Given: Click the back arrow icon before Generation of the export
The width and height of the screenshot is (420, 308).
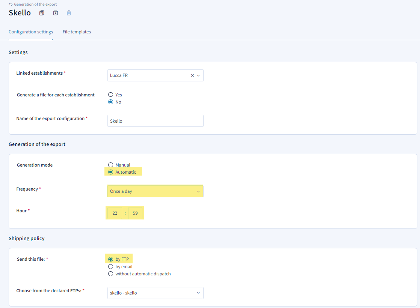Looking at the screenshot, I should pyautogui.click(x=11, y=4).
